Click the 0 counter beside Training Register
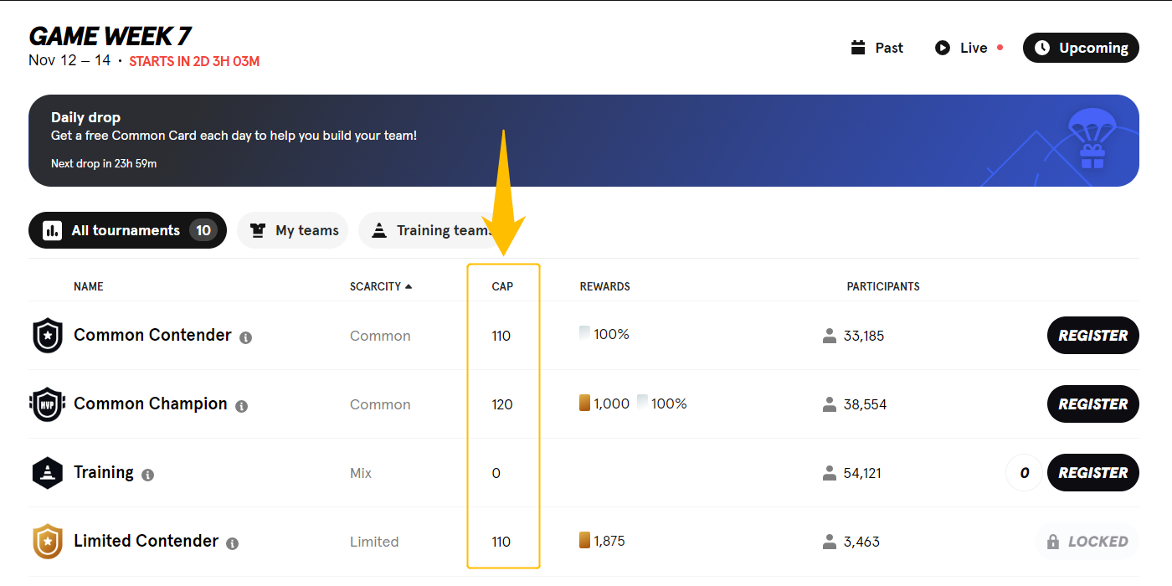Image resolution: width=1172 pixels, height=586 pixels. click(x=1024, y=473)
